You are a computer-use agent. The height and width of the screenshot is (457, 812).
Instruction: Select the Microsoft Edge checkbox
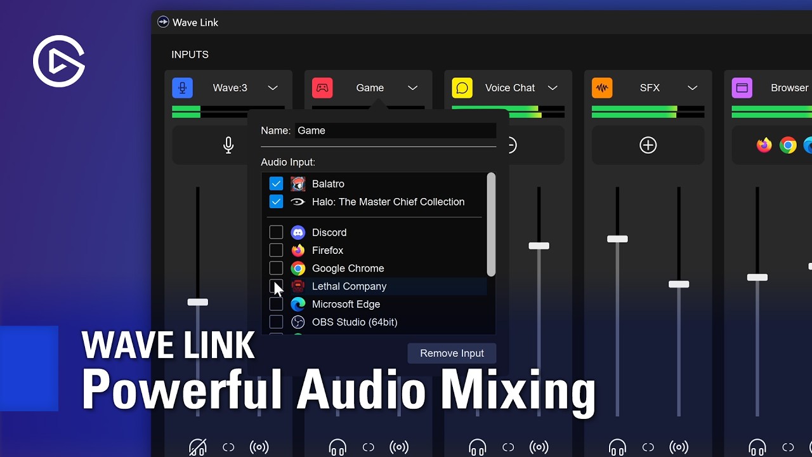point(276,304)
